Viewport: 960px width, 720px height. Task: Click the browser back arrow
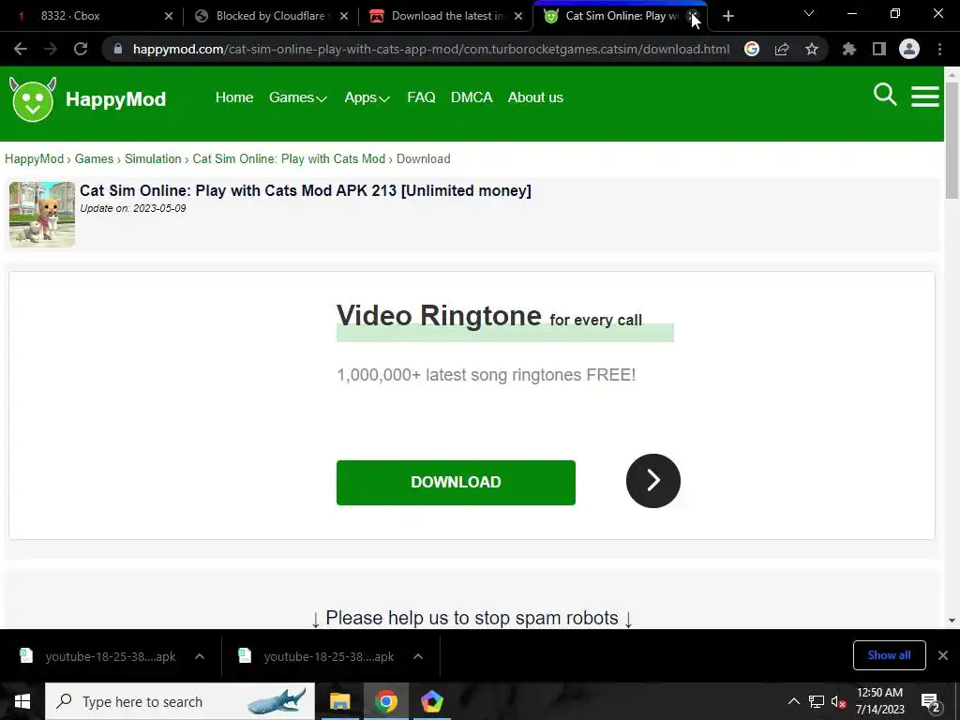coord(21,49)
